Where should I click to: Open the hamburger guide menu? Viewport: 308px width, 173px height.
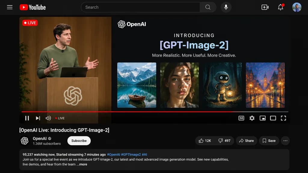[10, 7]
